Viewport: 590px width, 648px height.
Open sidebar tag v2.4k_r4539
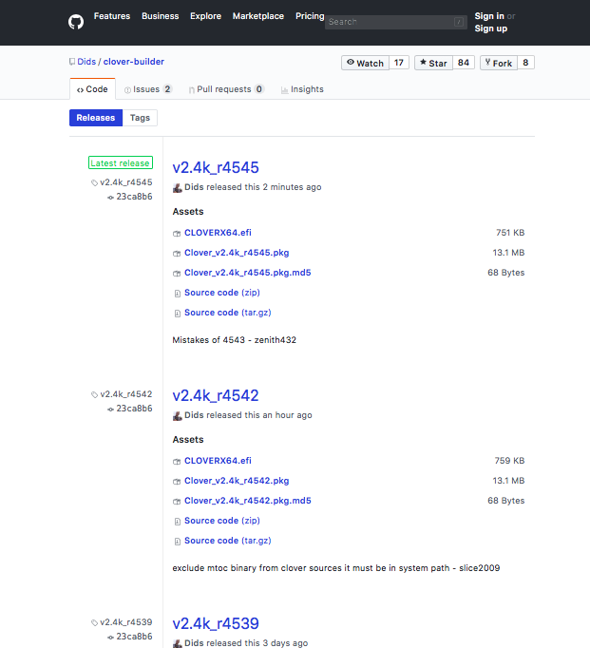click(x=126, y=622)
